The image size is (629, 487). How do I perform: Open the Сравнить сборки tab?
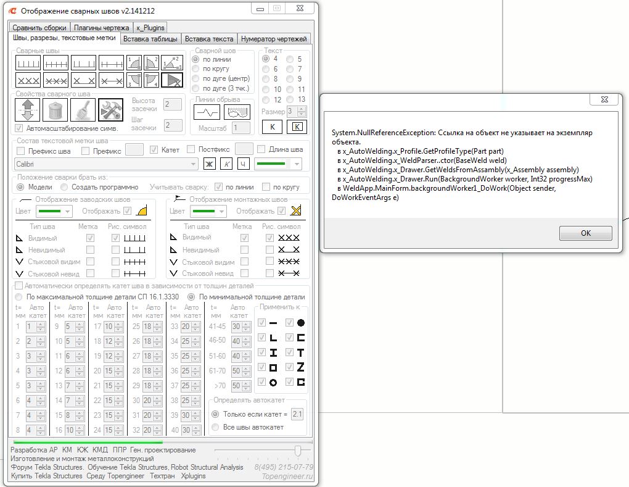tap(39, 28)
